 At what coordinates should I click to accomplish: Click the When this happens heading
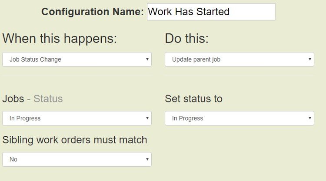60,39
